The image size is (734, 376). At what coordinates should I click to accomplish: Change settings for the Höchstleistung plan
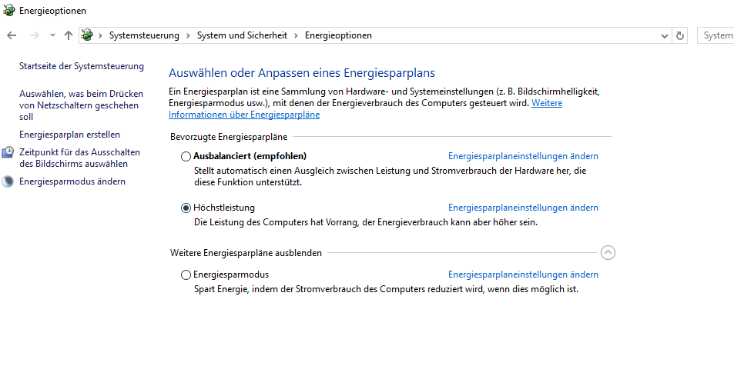tap(523, 208)
